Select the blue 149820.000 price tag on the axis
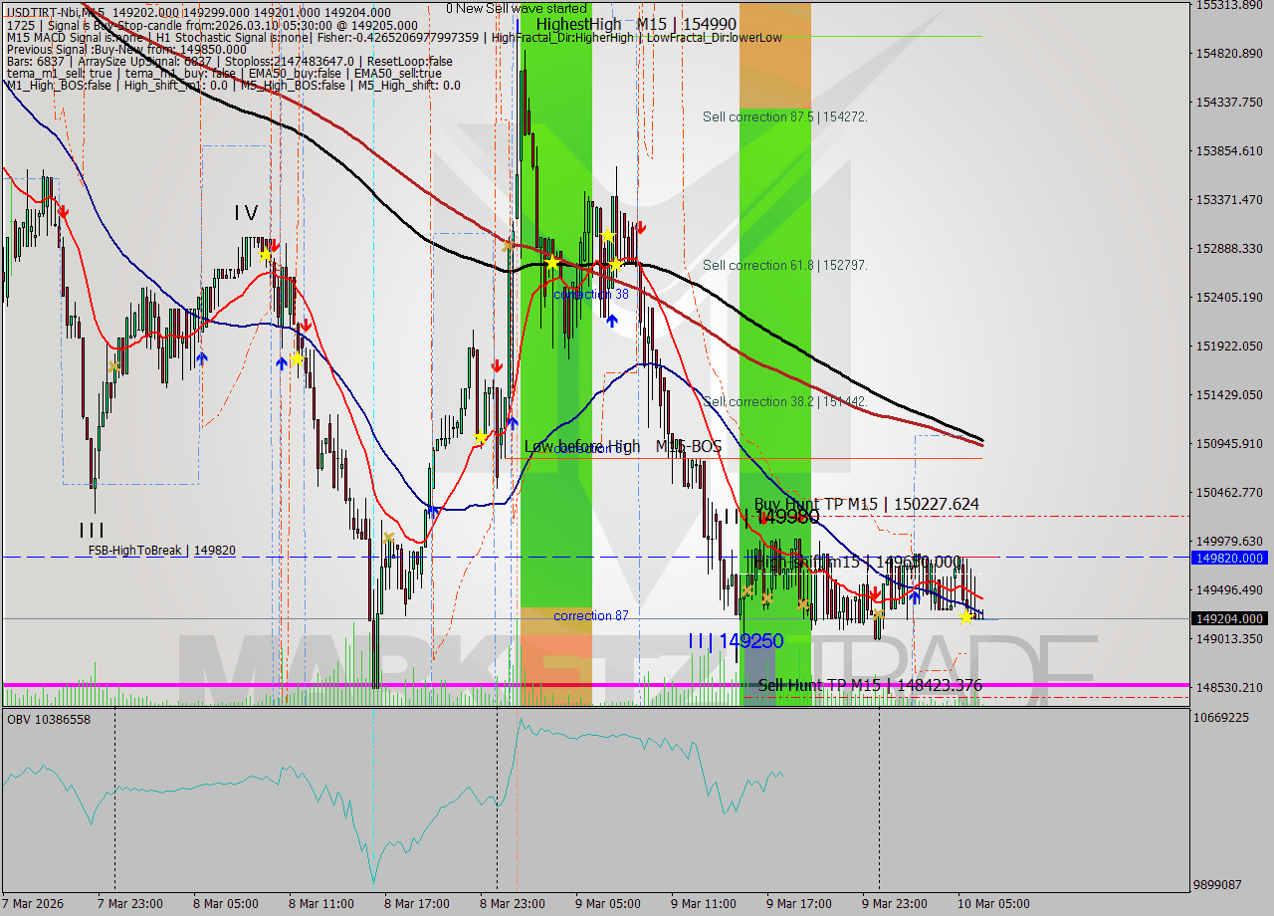This screenshot has width=1274, height=916. pos(1230,559)
